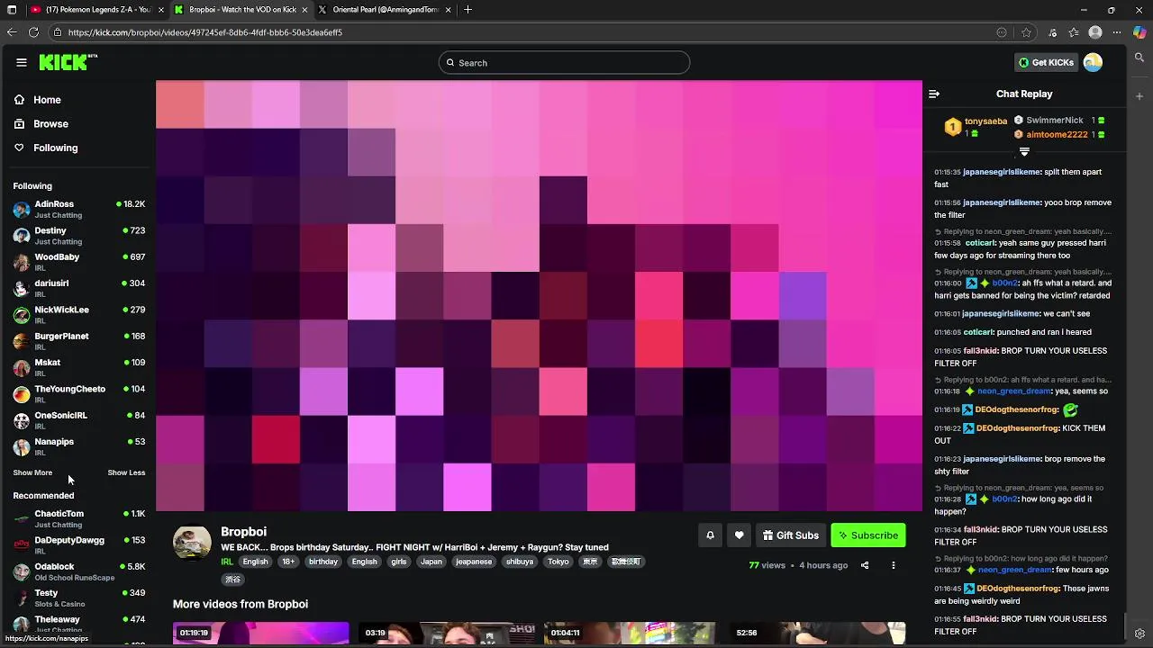Go to Home in Kick sidebar
This screenshot has height=648, width=1153.
pos(79,100)
